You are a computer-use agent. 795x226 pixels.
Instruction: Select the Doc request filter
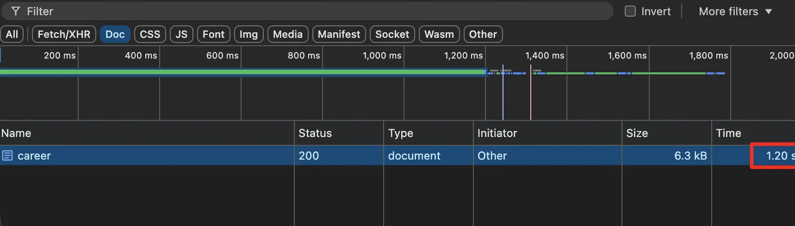[x=115, y=34]
